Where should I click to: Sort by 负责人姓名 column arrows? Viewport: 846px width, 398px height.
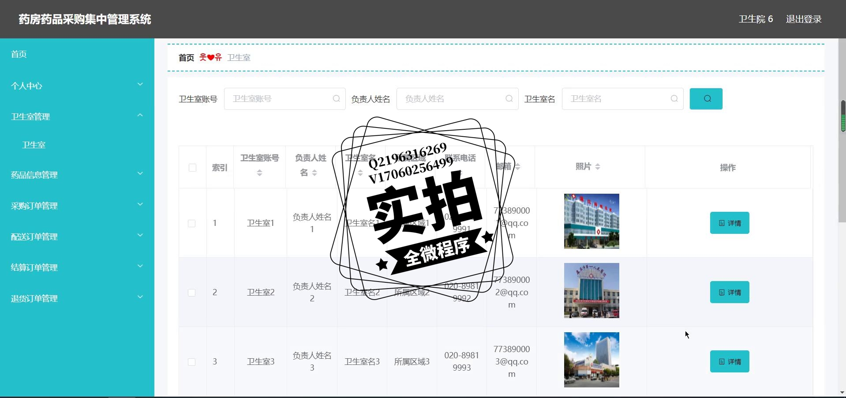[314, 173]
